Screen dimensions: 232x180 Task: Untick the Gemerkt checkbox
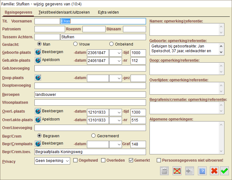click(131, 160)
